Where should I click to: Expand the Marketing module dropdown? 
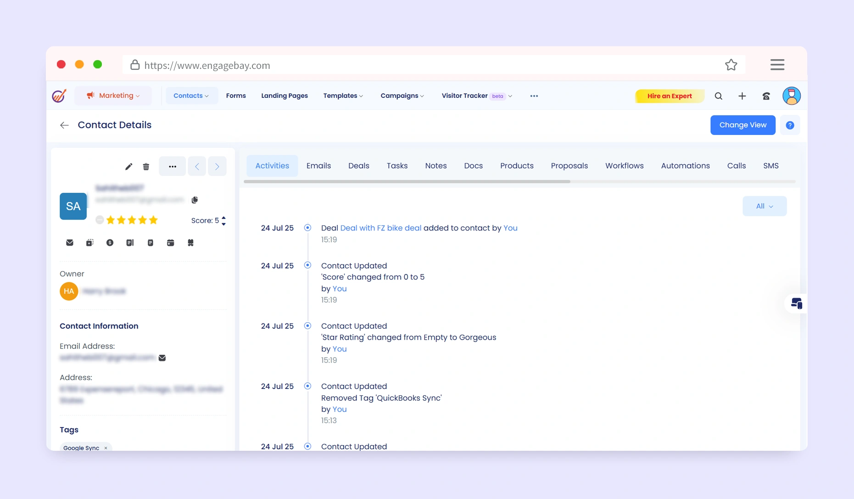(x=113, y=95)
